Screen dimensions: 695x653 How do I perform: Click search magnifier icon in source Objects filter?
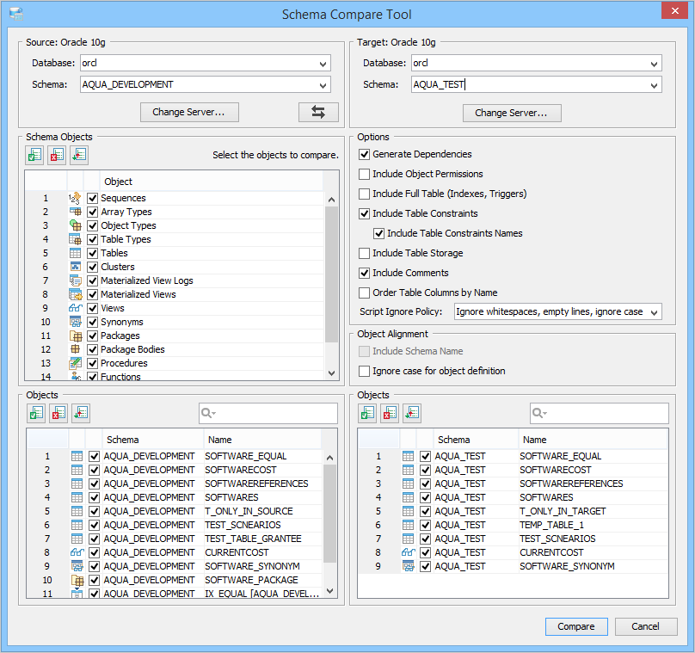tap(208, 413)
